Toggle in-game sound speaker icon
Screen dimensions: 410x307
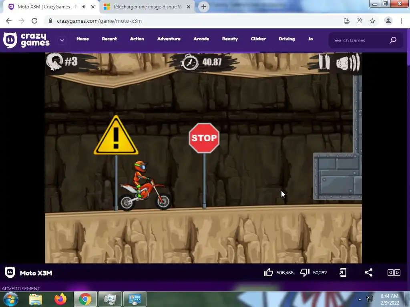[348, 62]
